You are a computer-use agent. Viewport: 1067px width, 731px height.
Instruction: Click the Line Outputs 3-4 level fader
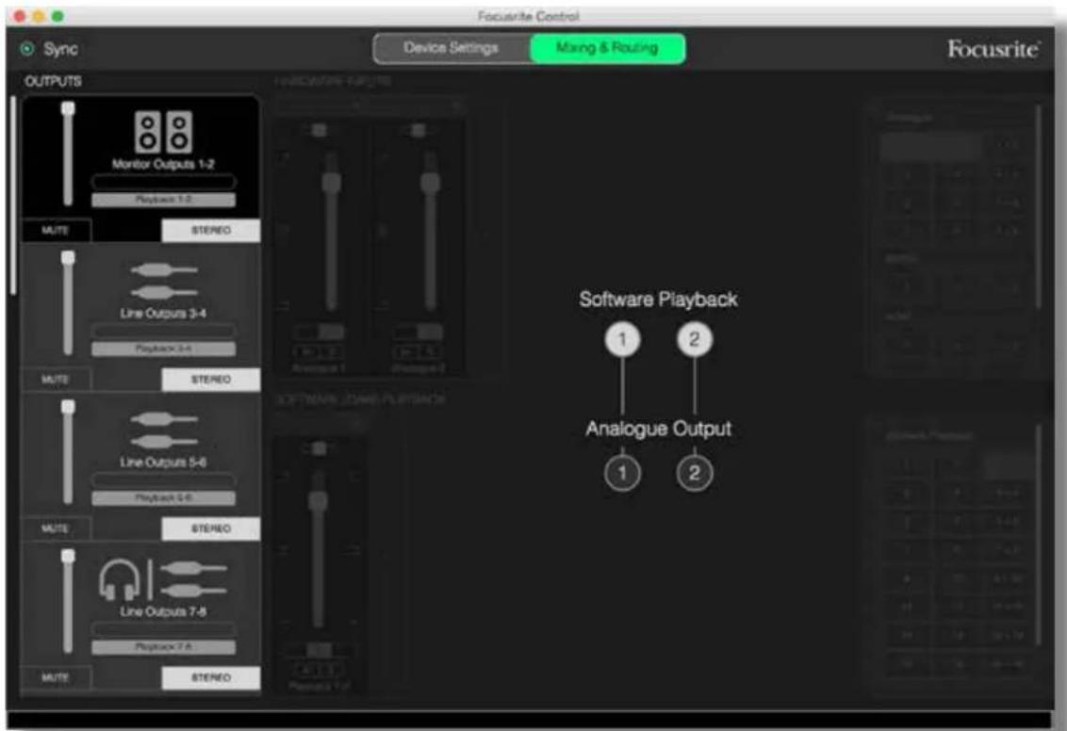click(x=67, y=302)
